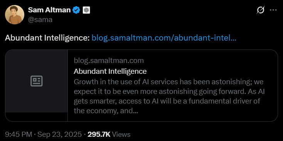This screenshot has width=283, height=141.
Task: Open the Sep 23, 2025 date link
Action: tap(59, 134)
